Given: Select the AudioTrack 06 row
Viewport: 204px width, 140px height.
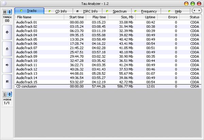Looking at the screenshot, I should [x=108, y=44].
